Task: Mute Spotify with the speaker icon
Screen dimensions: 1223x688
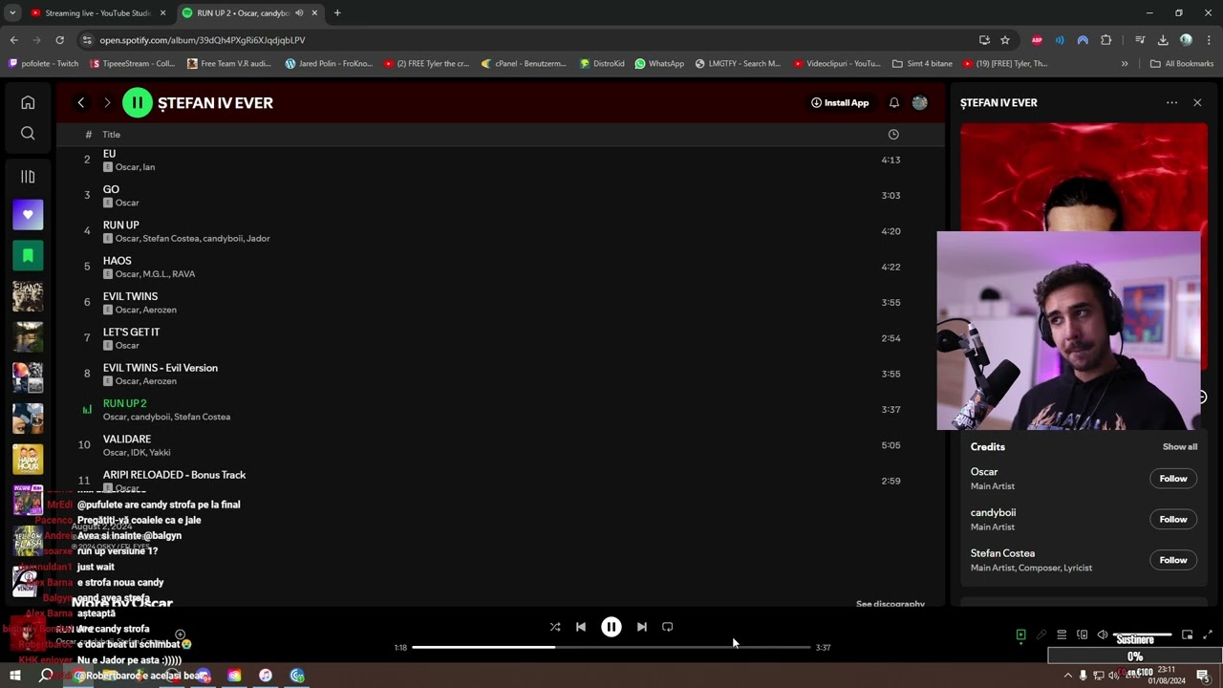Action: tap(1103, 634)
